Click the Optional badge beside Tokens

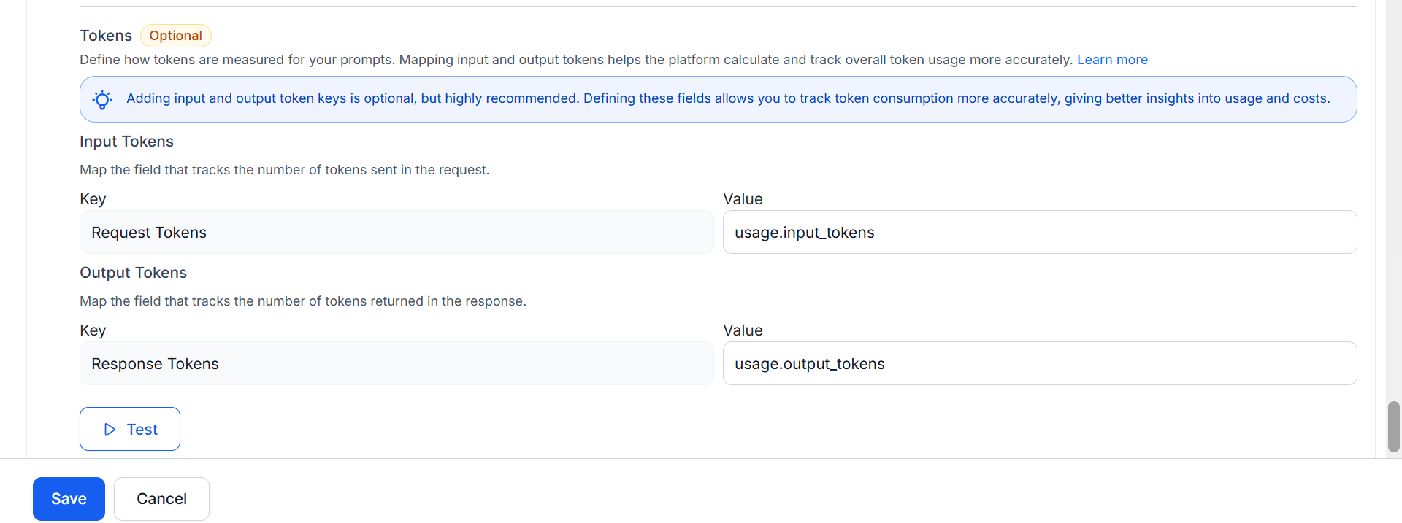(175, 36)
